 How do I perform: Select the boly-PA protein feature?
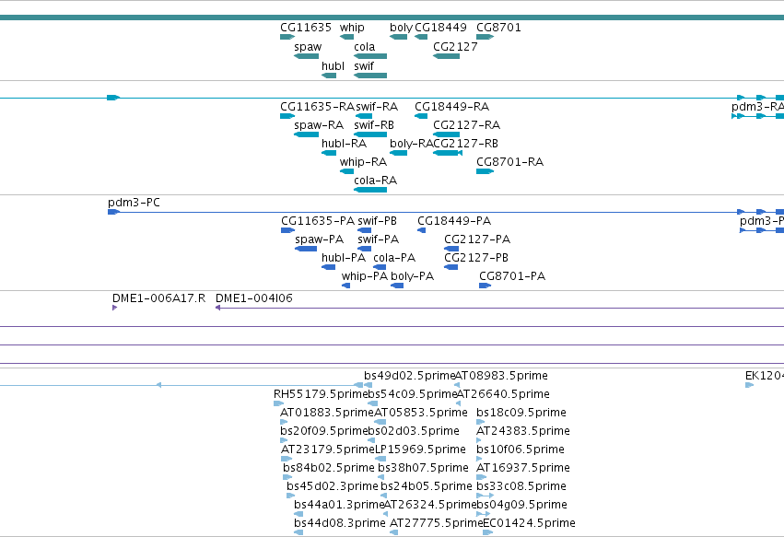(x=397, y=286)
